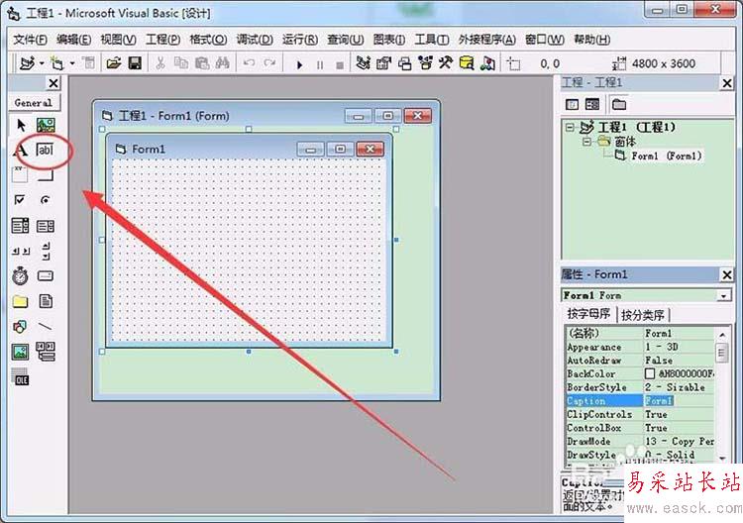Select the Line control tool

coord(45,327)
